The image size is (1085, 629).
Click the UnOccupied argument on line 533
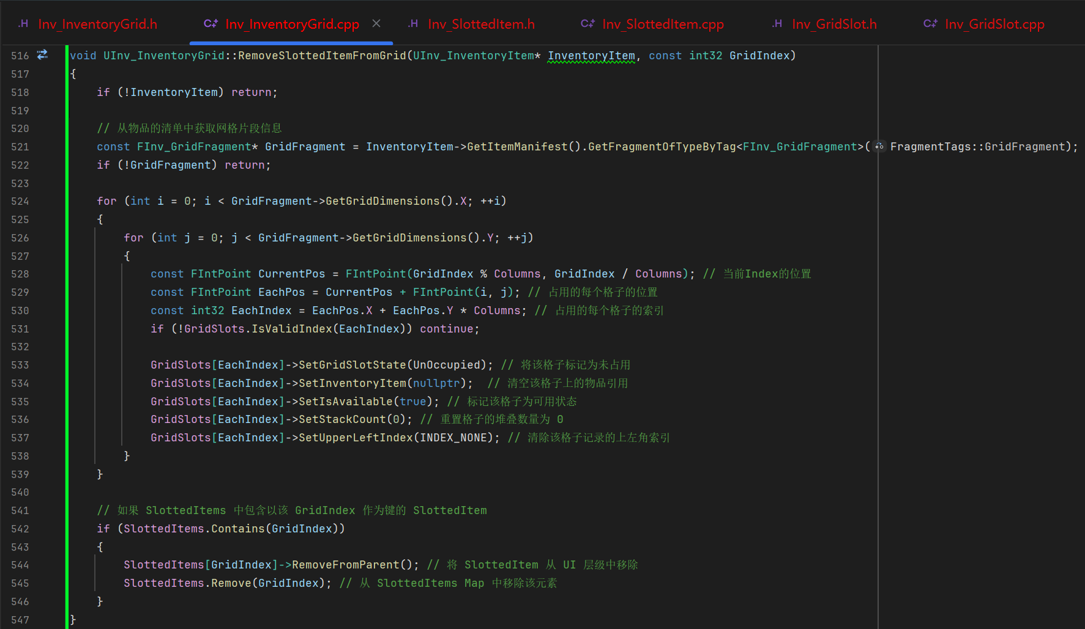coord(447,365)
